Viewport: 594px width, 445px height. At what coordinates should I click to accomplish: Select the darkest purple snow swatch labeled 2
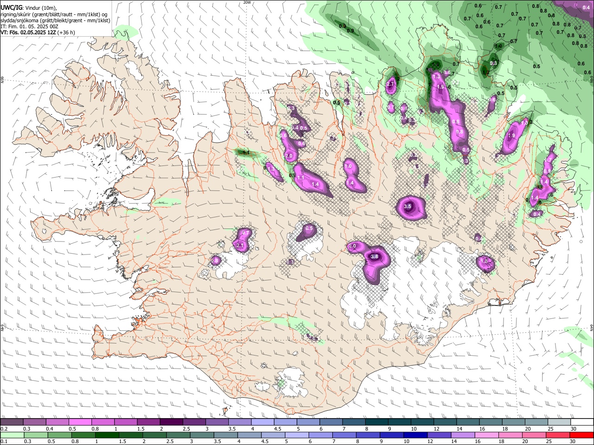(171, 422)
